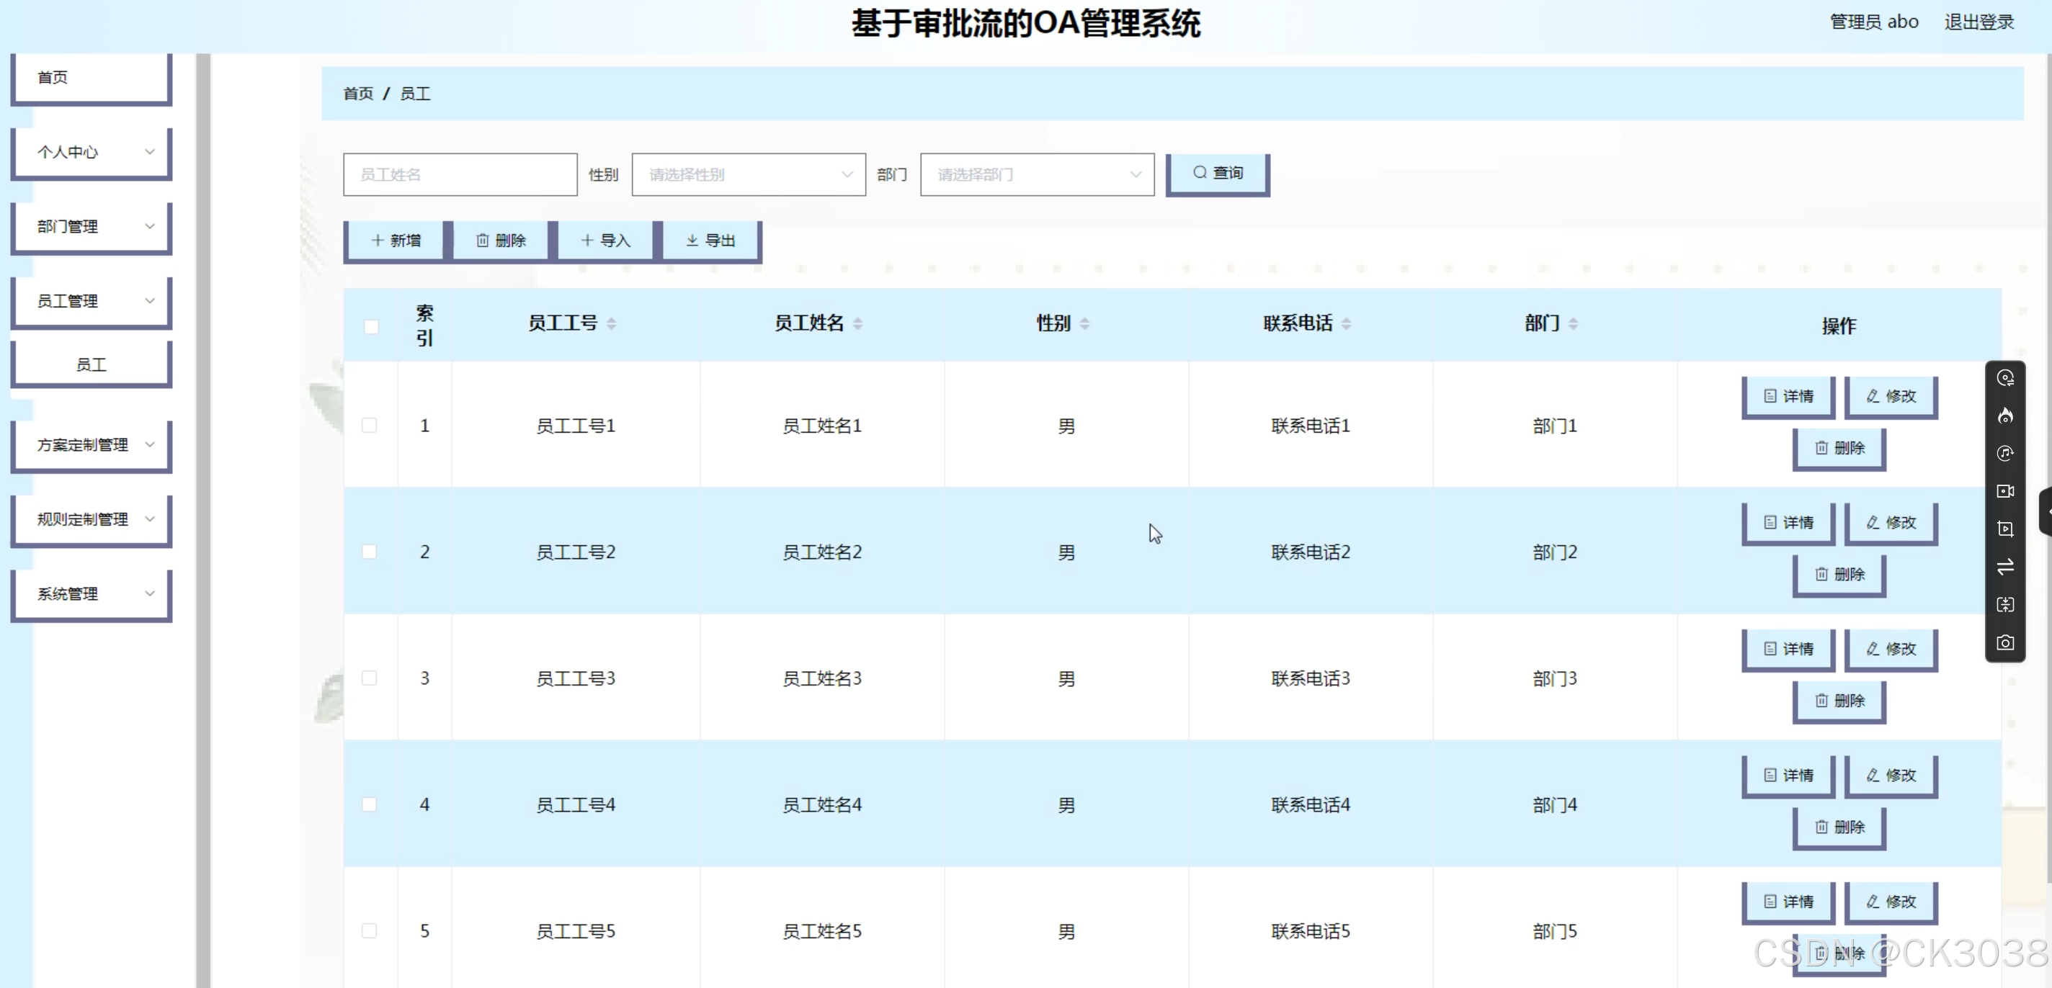Viewport: 2052px width, 988px height.
Task: Click the video play icon in side toolbar
Action: pyautogui.click(x=2006, y=529)
